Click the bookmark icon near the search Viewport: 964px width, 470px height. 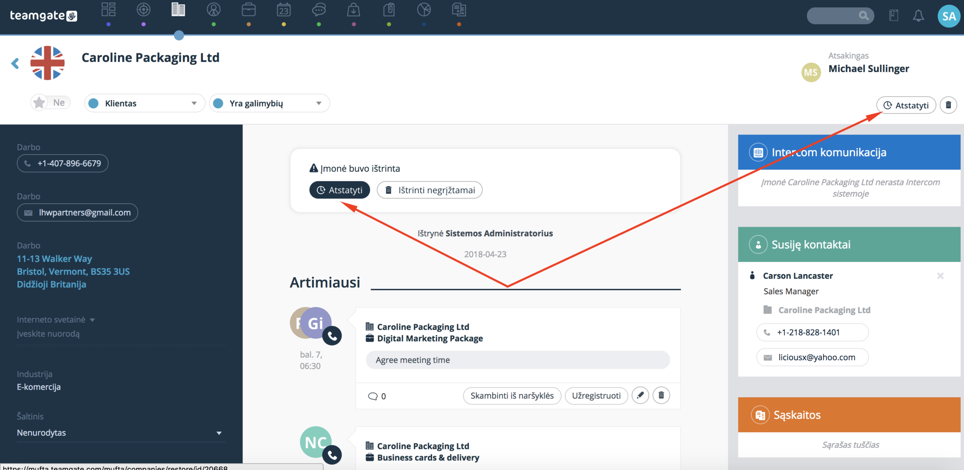pyautogui.click(x=894, y=15)
